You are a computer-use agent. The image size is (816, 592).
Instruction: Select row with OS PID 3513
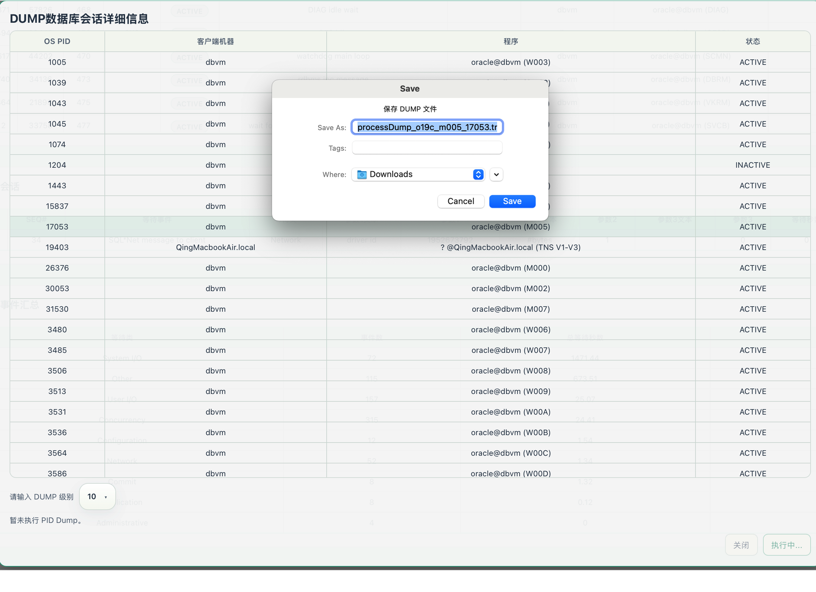[x=410, y=391]
